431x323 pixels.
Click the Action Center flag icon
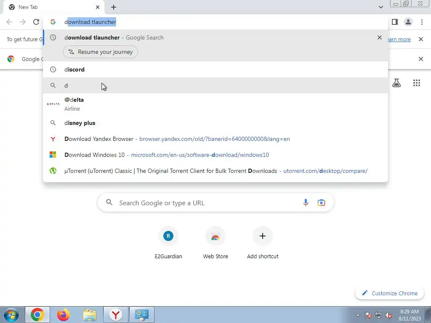(368, 315)
